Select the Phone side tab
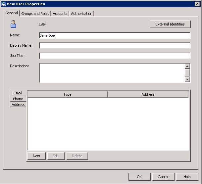 click(18, 99)
